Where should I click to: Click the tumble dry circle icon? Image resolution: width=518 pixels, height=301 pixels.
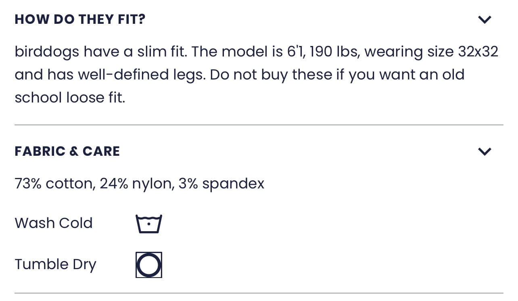point(149,265)
